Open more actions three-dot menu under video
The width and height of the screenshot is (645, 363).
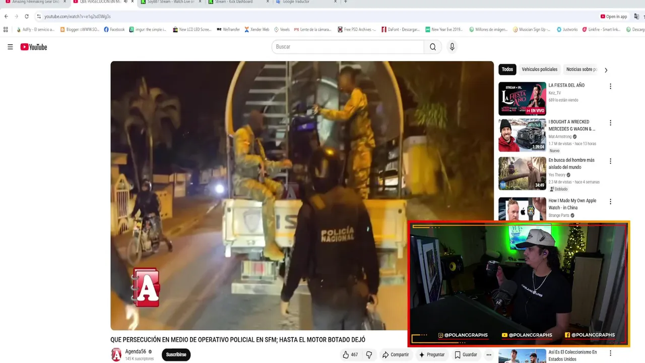click(488, 354)
